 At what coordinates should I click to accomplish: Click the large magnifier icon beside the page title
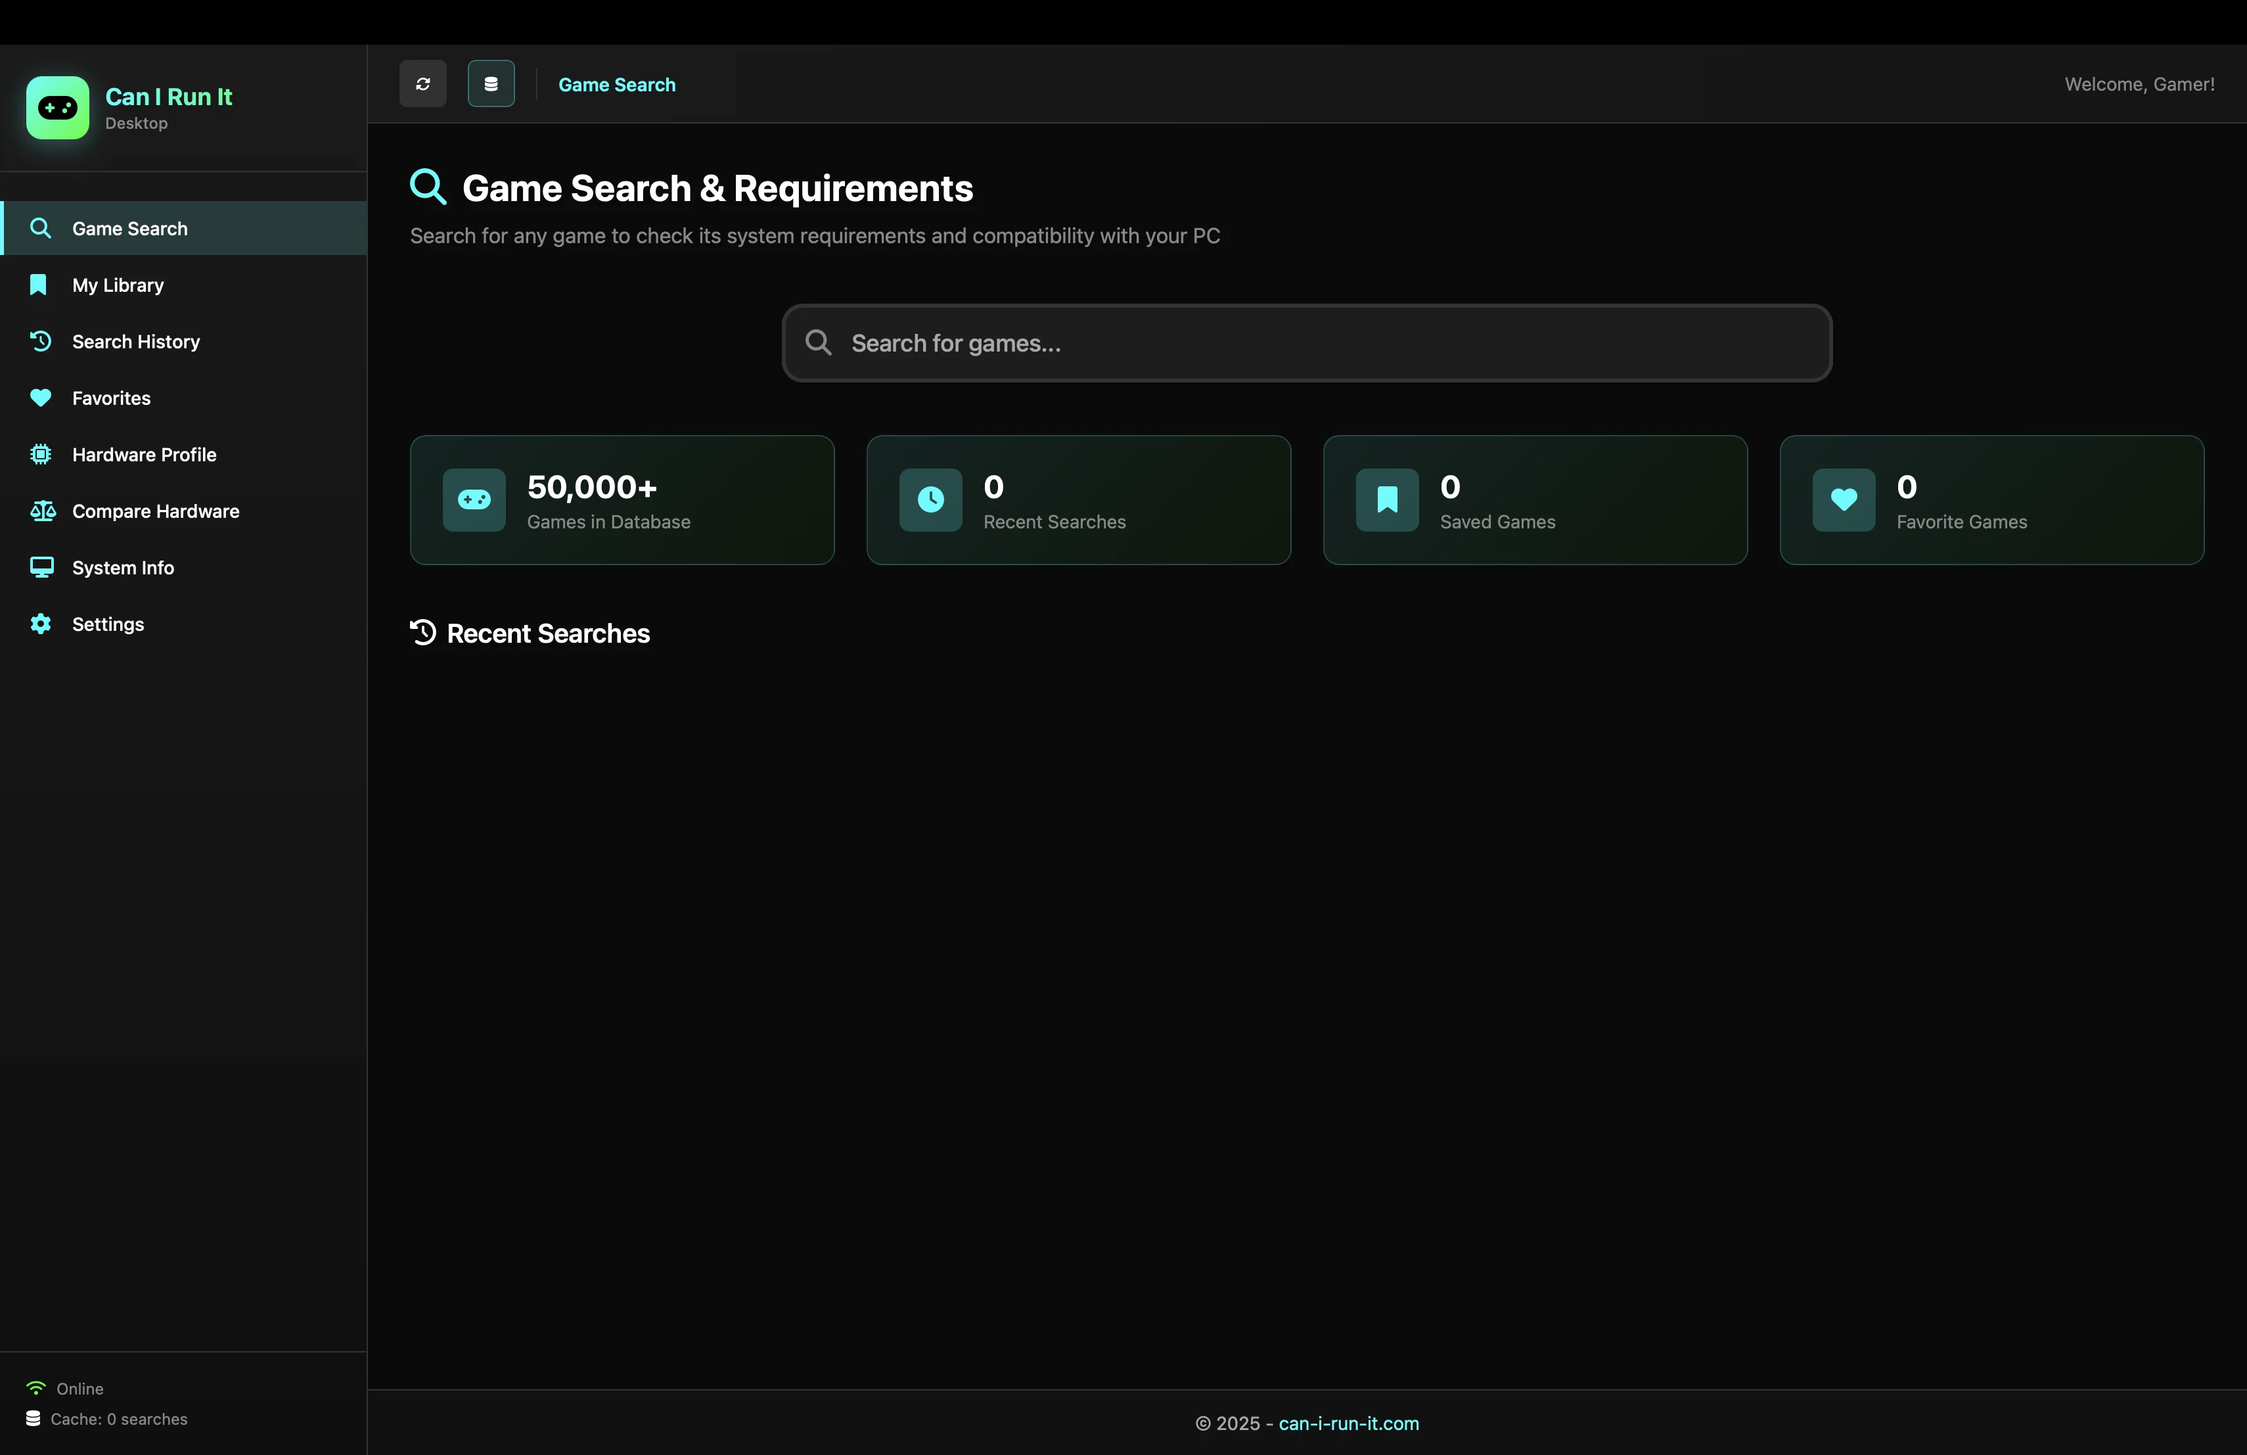pos(428,187)
